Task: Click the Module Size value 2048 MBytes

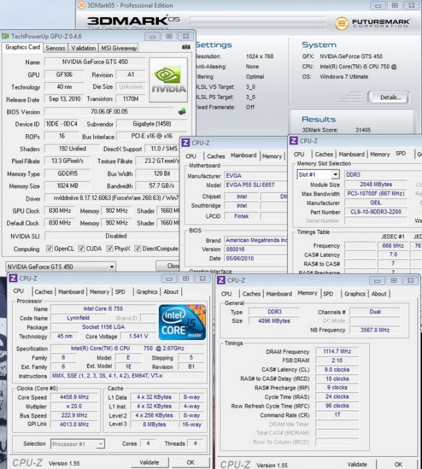Action: [376, 184]
